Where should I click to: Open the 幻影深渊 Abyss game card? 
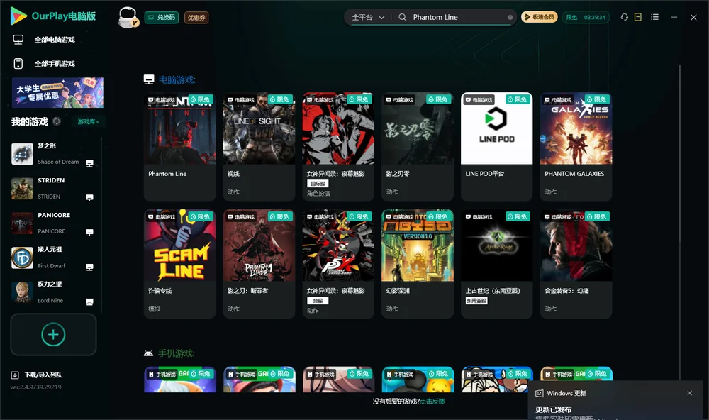418,264
